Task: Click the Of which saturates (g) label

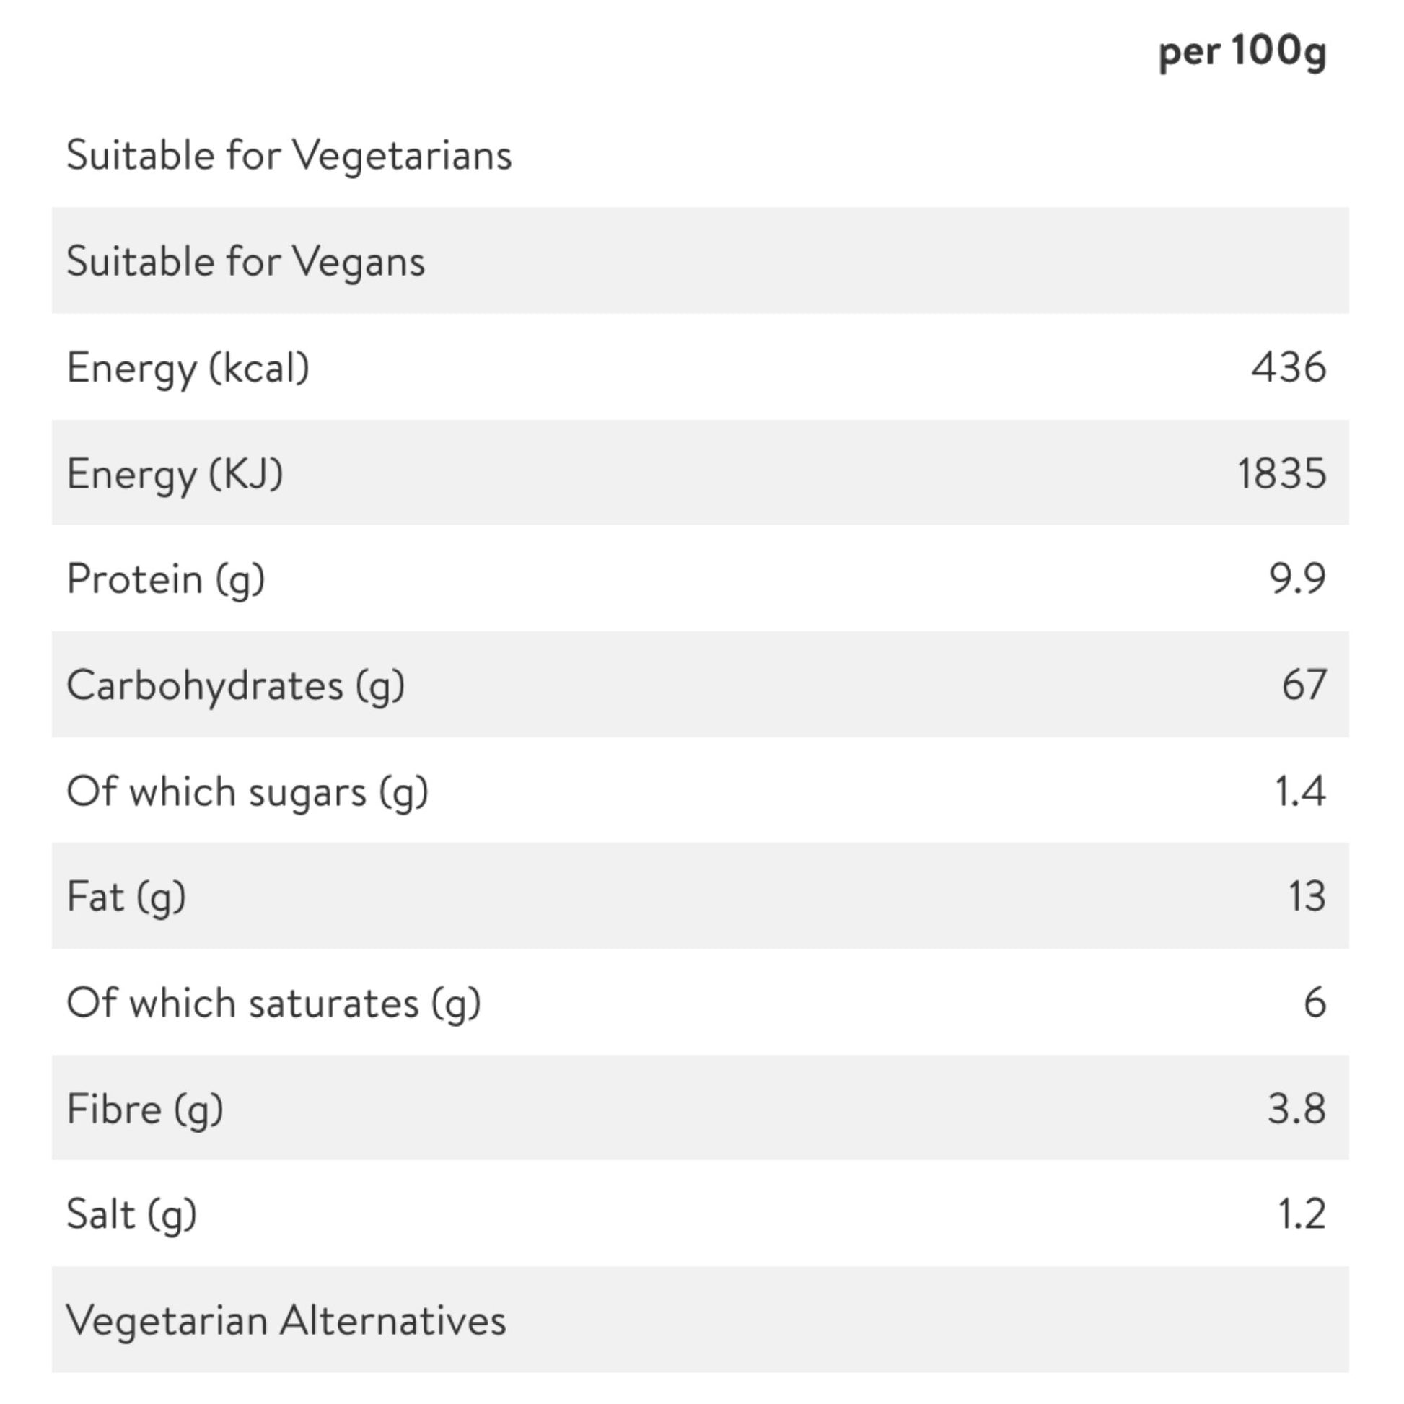Action: pyautogui.click(x=273, y=1004)
